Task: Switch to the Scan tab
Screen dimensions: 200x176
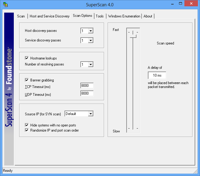Action: click(21, 16)
